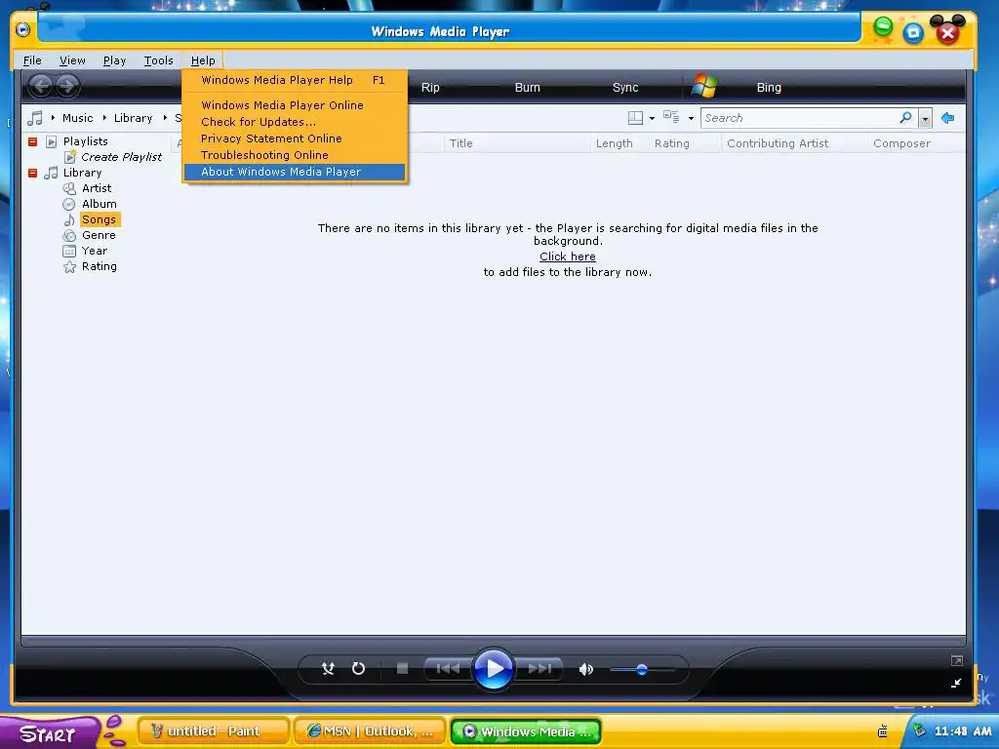Click the View options icon
This screenshot has width=999, height=749.
tap(671, 117)
